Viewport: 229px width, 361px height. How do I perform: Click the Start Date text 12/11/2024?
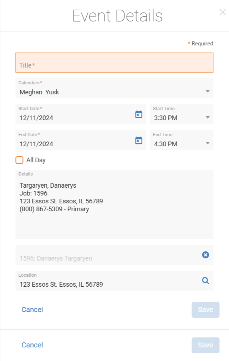point(36,118)
